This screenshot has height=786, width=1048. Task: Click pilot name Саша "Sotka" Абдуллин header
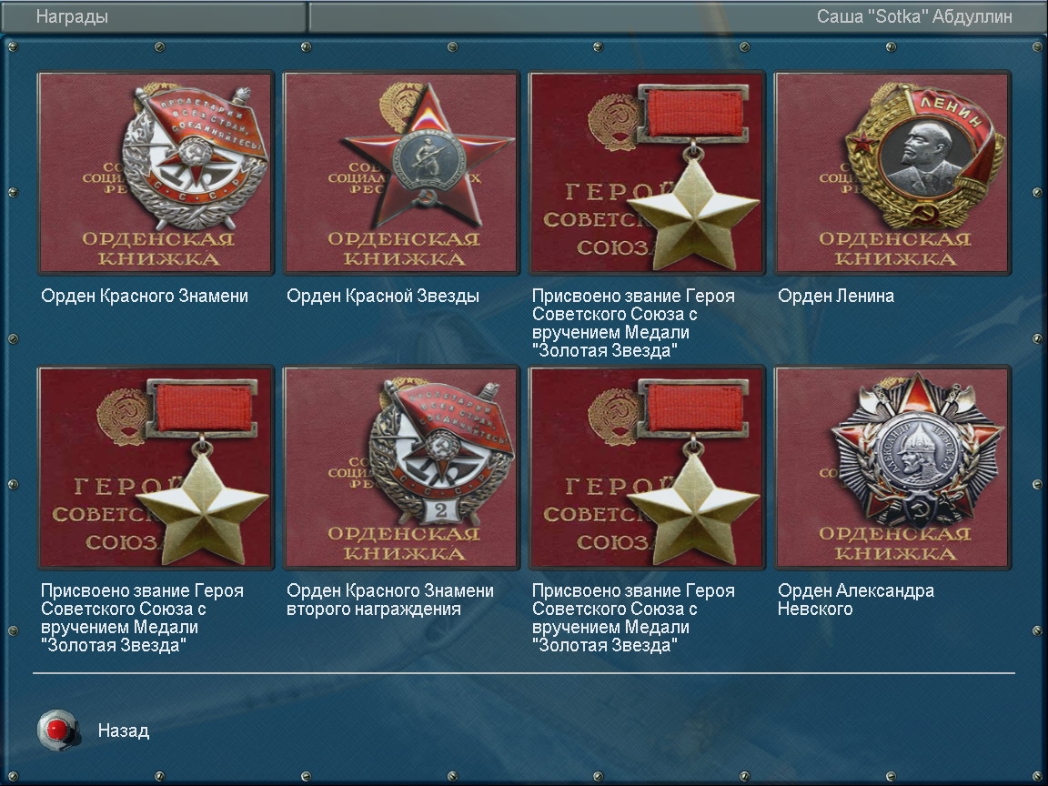point(914,16)
